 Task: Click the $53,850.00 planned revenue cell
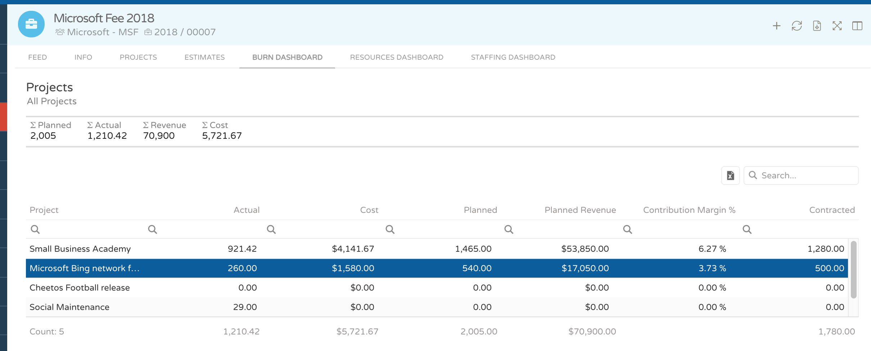tap(585, 249)
